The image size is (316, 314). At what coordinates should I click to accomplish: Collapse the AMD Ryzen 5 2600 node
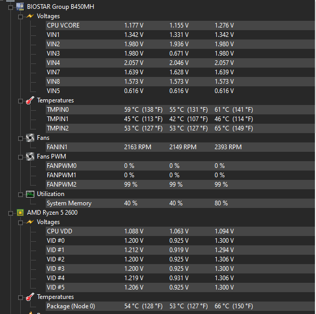pos(10,214)
